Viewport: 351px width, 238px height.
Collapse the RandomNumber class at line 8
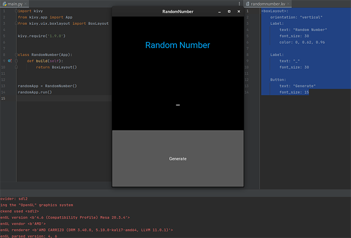coord(16,55)
